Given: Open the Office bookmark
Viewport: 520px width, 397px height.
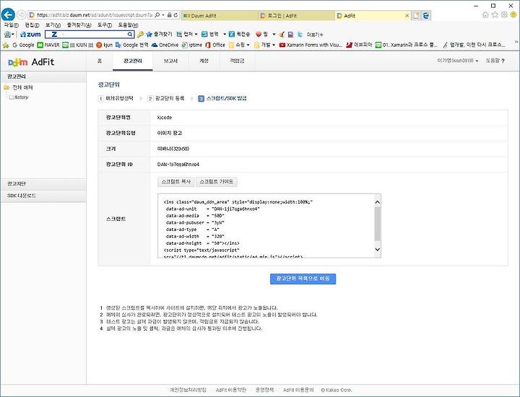Looking at the screenshot, I should 215,45.
